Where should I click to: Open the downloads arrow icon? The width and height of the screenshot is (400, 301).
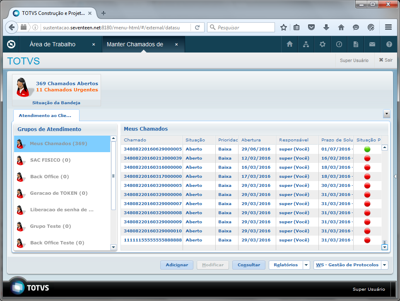[x=326, y=27]
